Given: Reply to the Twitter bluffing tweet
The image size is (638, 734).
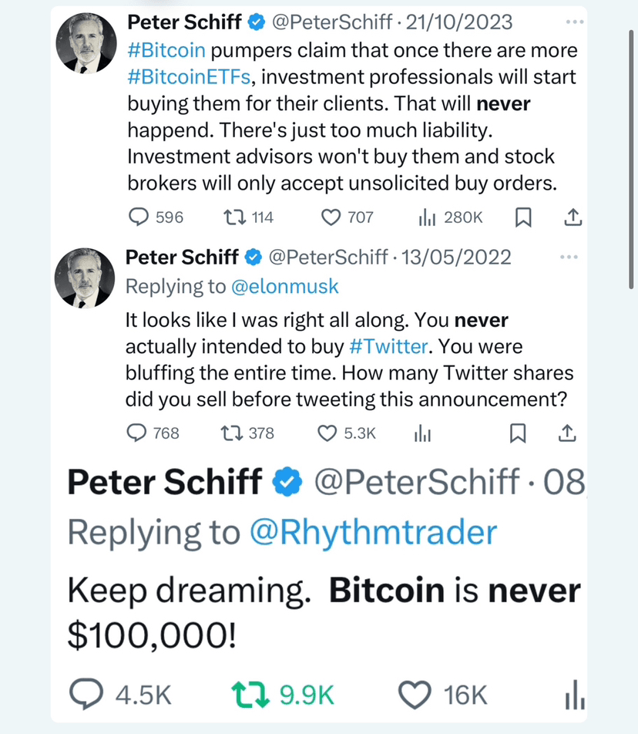Looking at the screenshot, I should tap(136, 433).
